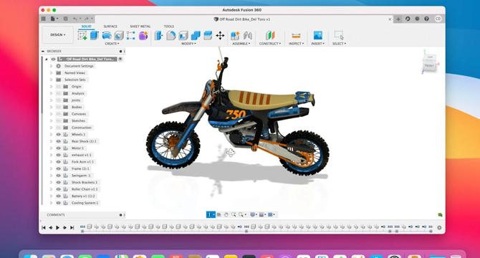
Task: Expand the Frame (1):1 tree node
Action: 51,168
